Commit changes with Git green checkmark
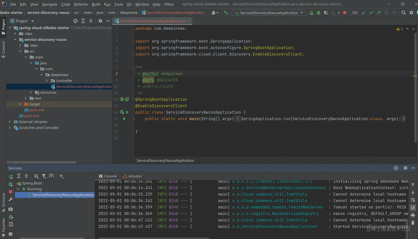 [371, 13]
